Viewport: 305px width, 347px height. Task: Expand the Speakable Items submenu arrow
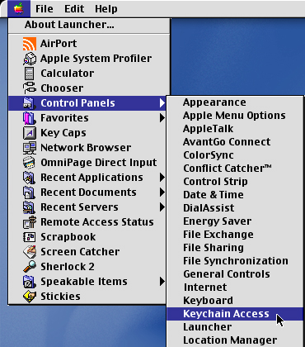pyautogui.click(x=162, y=282)
